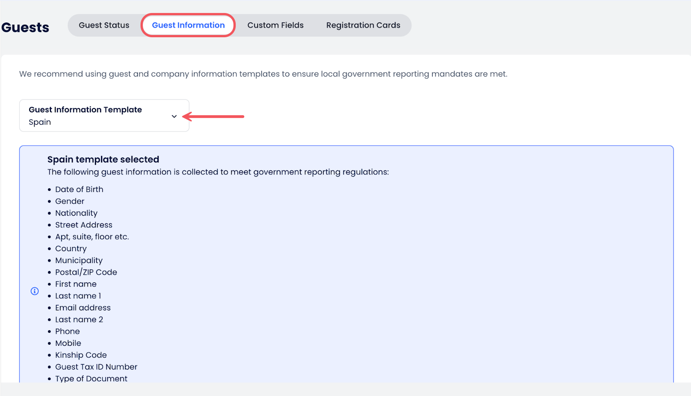Click the Street Address list item
The height and width of the screenshot is (396, 691).
(x=84, y=225)
